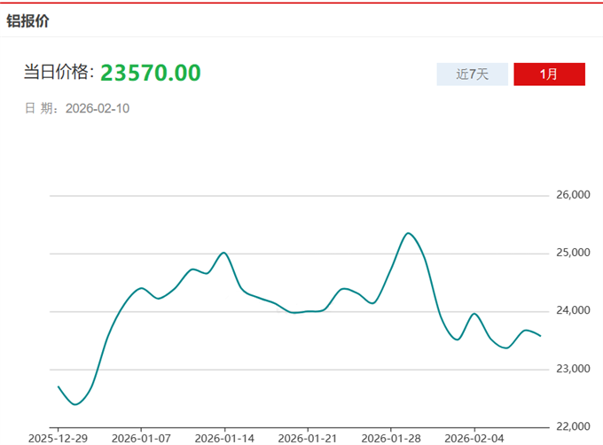Click the 2025-12-29 x-axis label
This screenshot has width=603, height=445.
tap(58, 438)
